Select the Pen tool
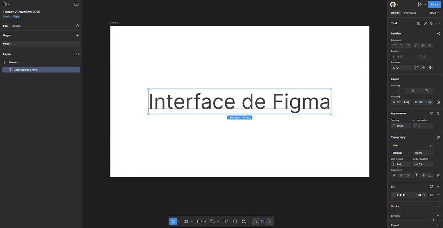Screen dimensions: 443x228 coord(212,222)
